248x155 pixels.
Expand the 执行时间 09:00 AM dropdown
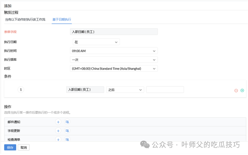(x=114, y=51)
